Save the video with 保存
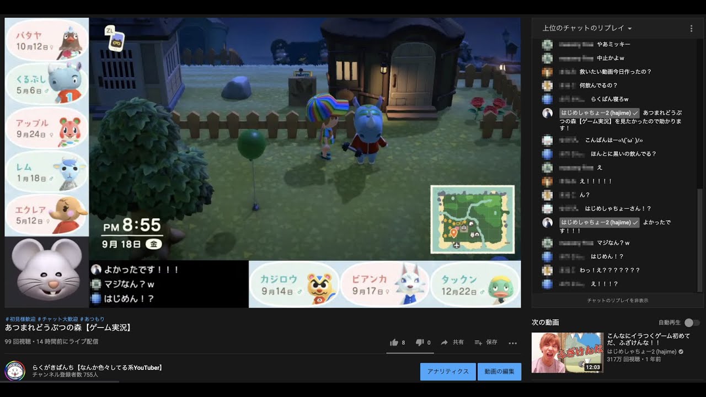 485,342
